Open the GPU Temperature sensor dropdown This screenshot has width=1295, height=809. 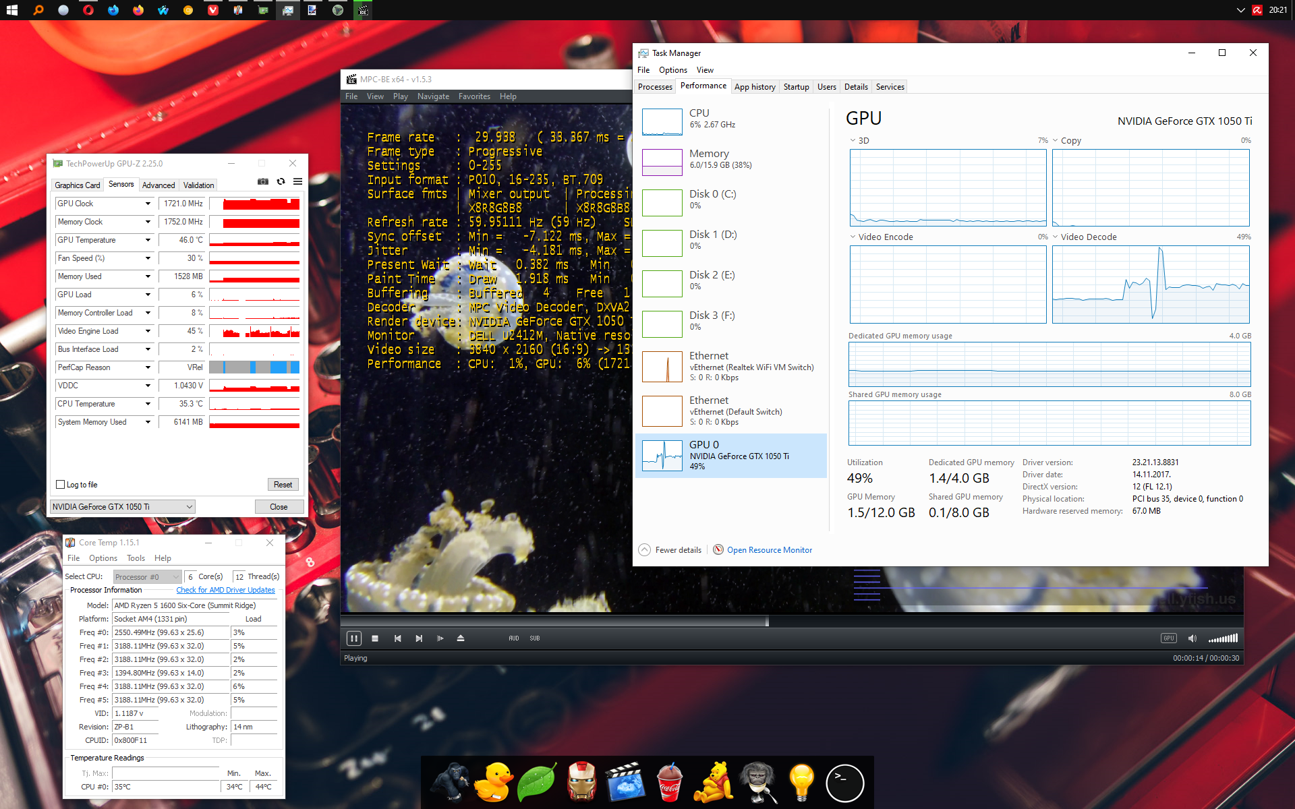click(x=148, y=240)
